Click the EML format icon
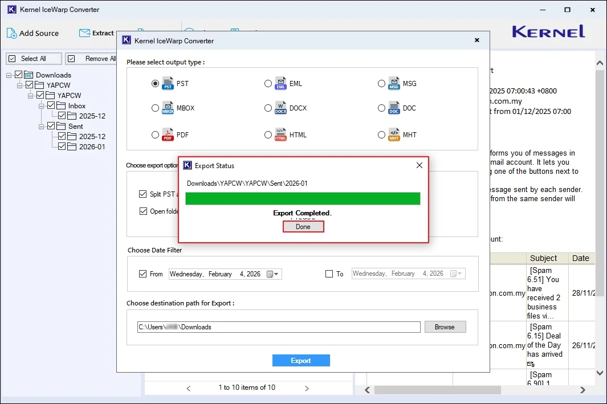 point(280,83)
